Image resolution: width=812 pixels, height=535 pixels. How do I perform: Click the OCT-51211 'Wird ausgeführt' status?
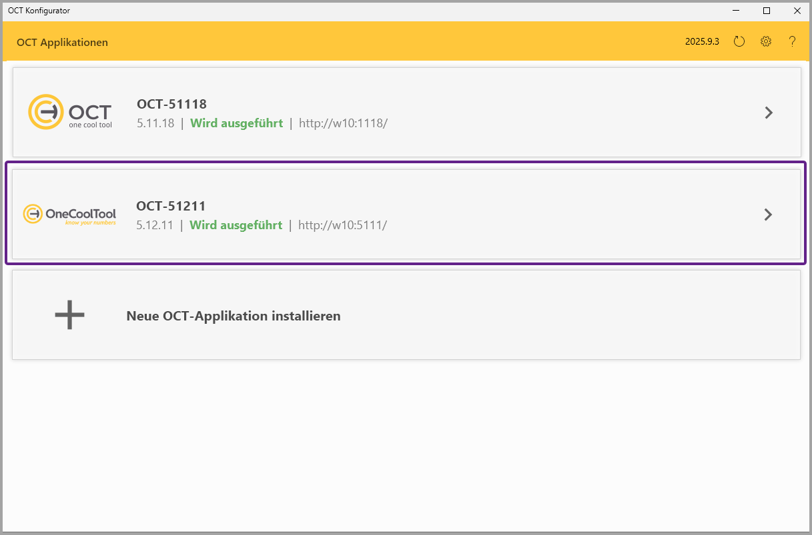pos(236,225)
